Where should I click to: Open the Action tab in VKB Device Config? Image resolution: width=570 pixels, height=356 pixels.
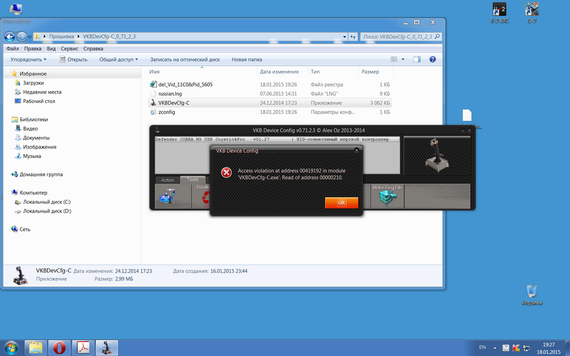click(x=167, y=180)
